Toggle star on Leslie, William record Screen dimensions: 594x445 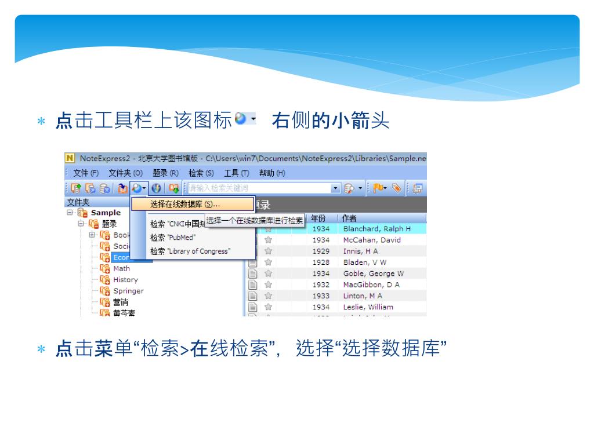[x=268, y=307]
